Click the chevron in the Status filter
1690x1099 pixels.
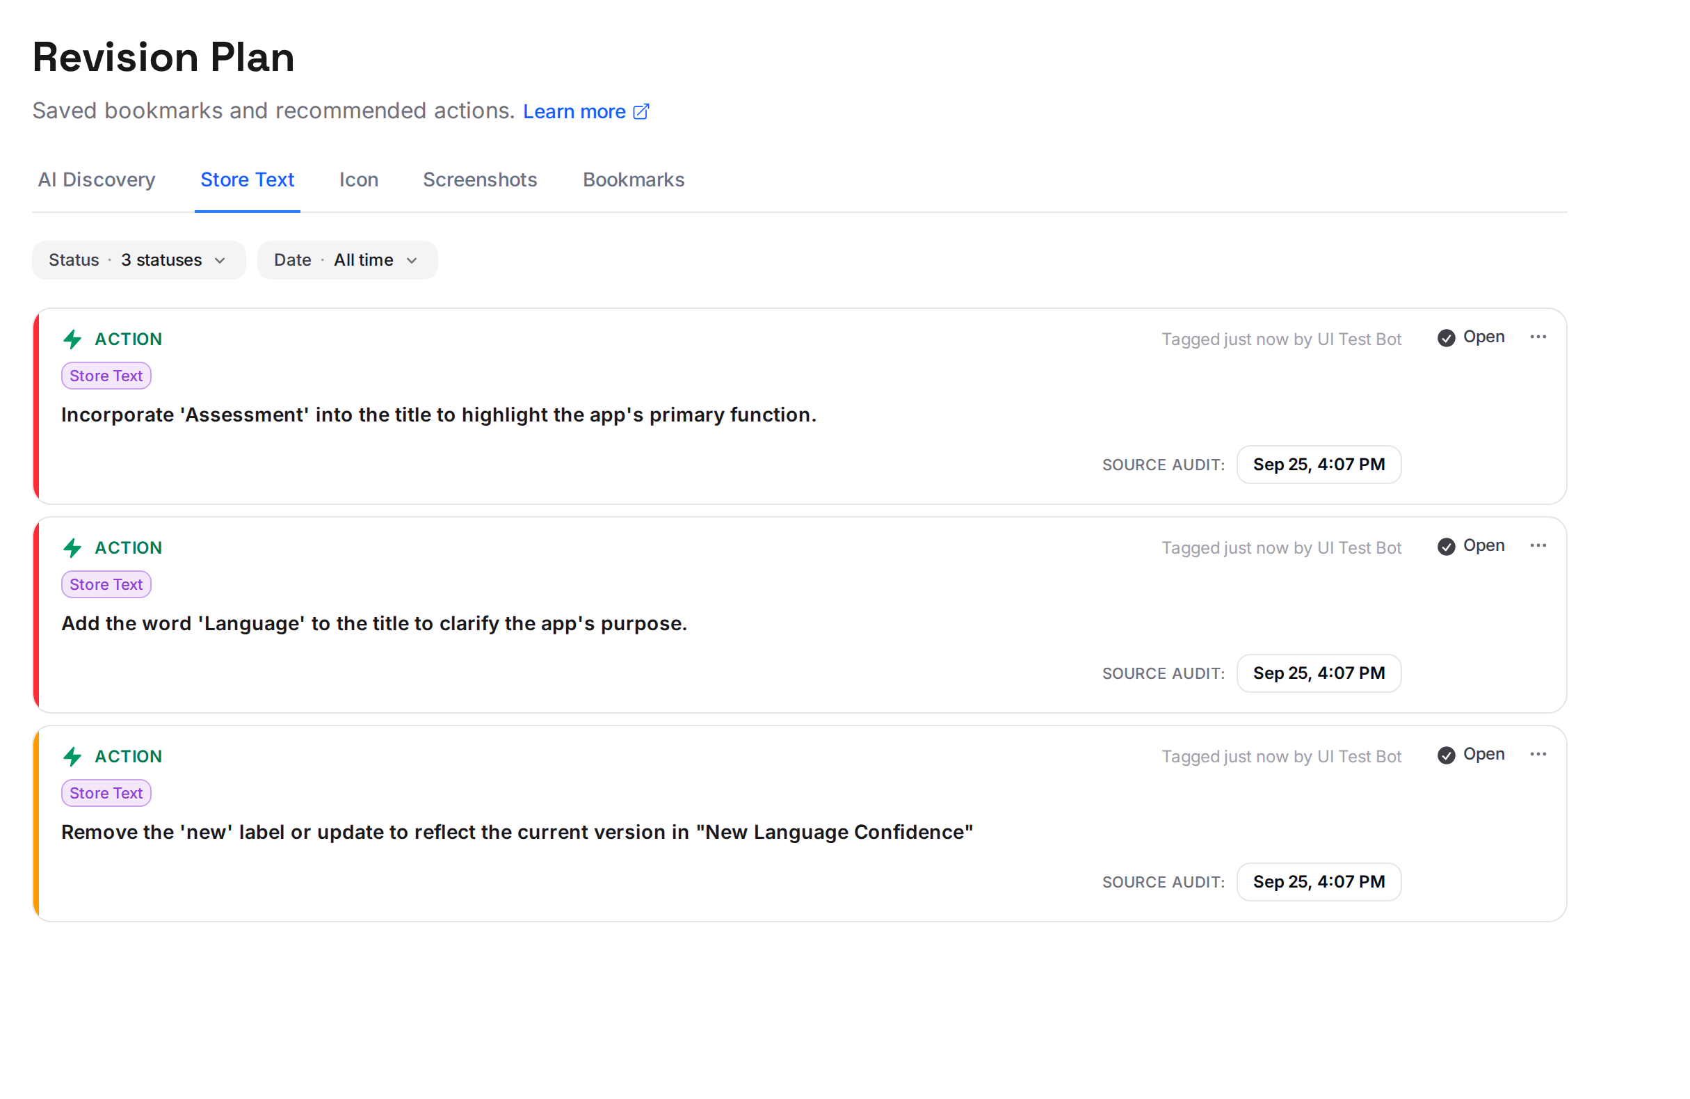tap(220, 261)
